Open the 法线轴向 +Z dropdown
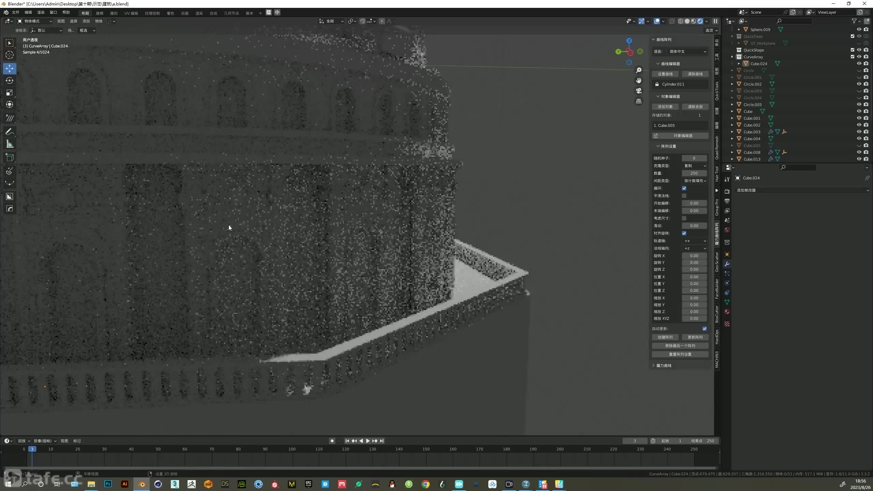 click(695, 248)
